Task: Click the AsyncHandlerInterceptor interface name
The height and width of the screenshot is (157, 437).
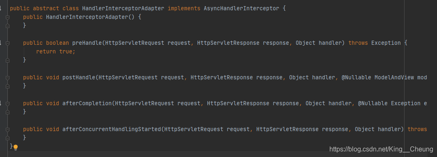Action: tap(241, 8)
